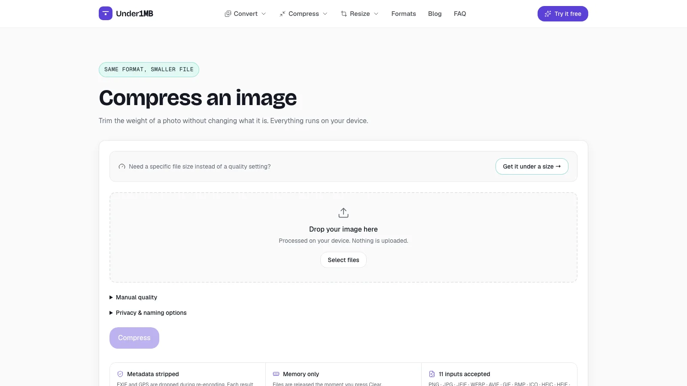This screenshot has width=687, height=386.
Task: Click the Drop your image here text
Action: click(x=343, y=229)
